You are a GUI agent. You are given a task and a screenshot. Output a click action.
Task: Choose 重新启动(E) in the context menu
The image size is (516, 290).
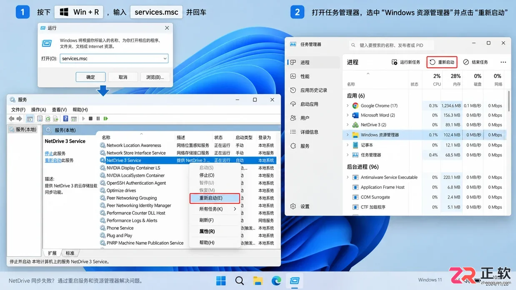click(215, 198)
